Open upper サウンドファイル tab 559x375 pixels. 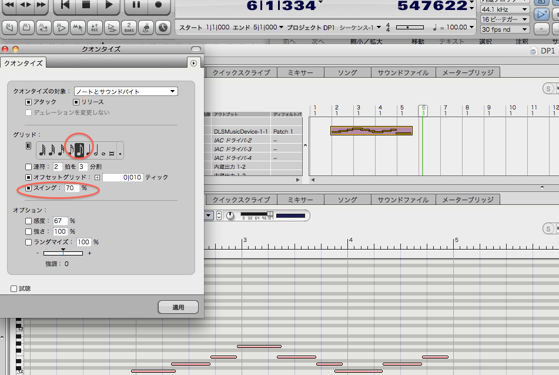point(403,72)
